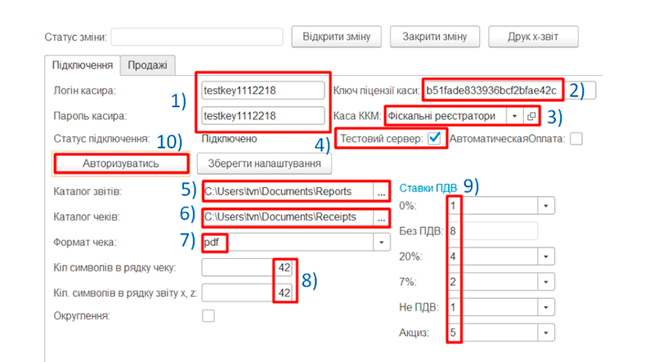Open the Не ПДВ rate dropdown
The image size is (654, 362).
pyautogui.click(x=544, y=307)
